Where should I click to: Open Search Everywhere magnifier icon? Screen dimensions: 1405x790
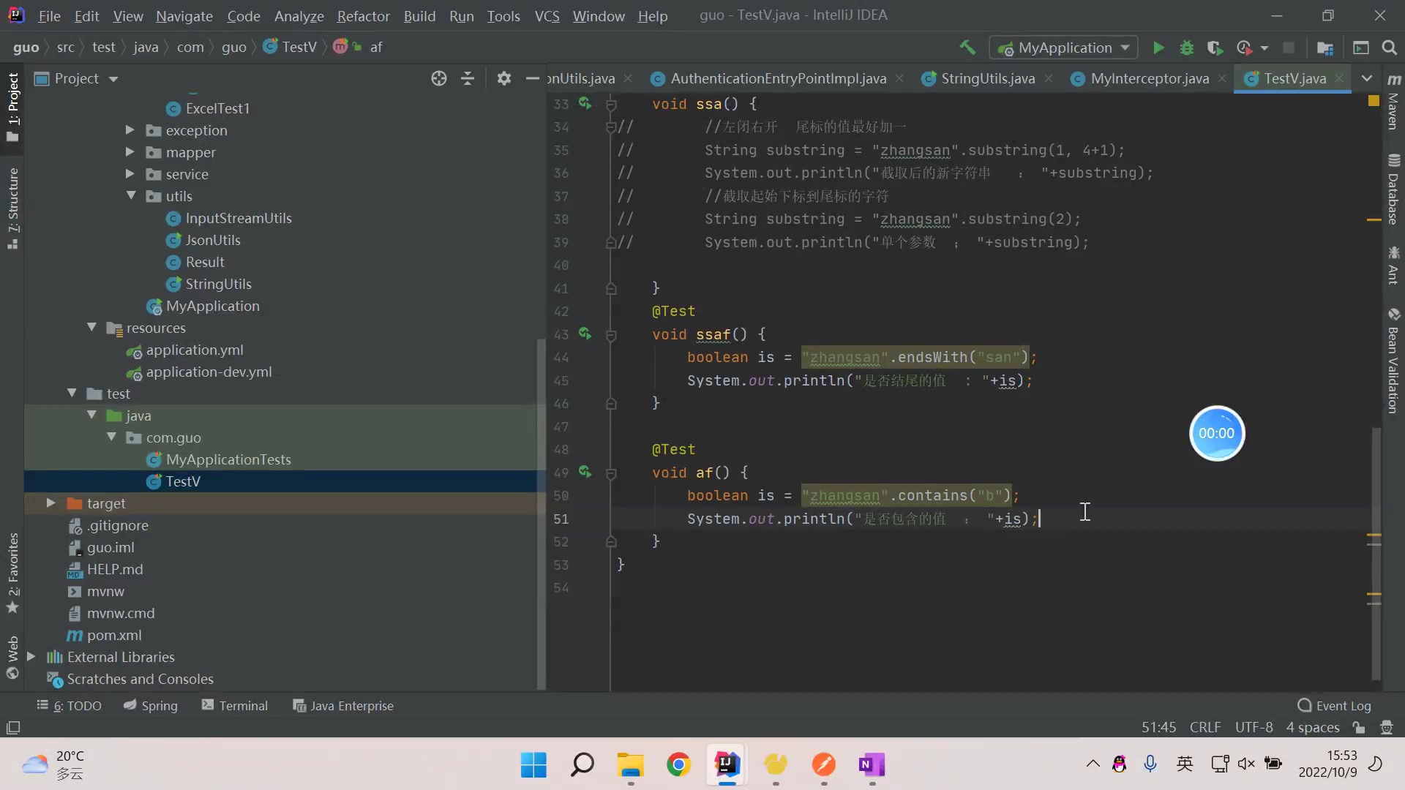click(x=1389, y=48)
